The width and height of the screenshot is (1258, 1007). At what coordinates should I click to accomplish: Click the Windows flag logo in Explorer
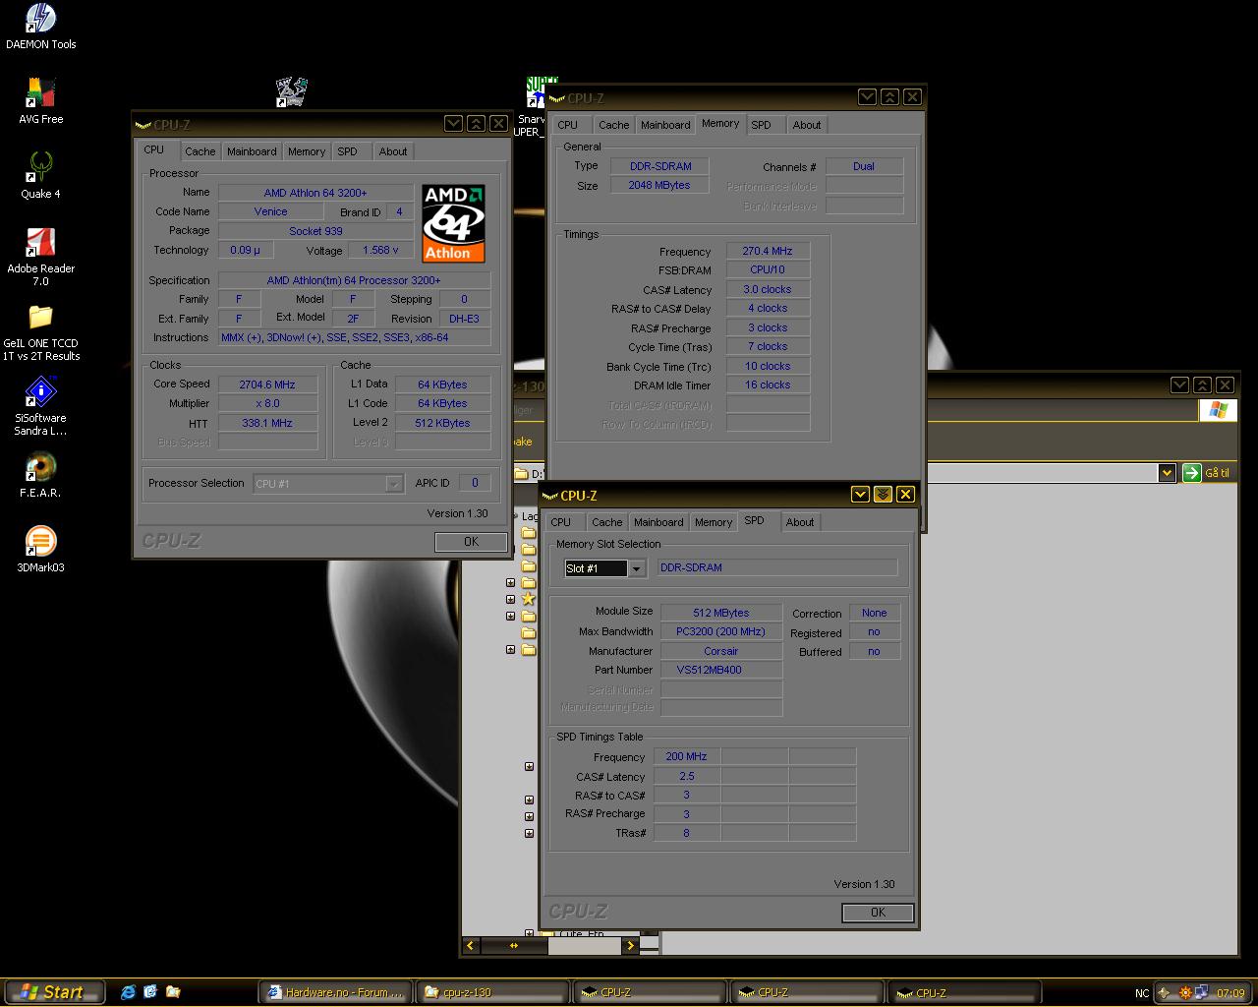point(1219,410)
